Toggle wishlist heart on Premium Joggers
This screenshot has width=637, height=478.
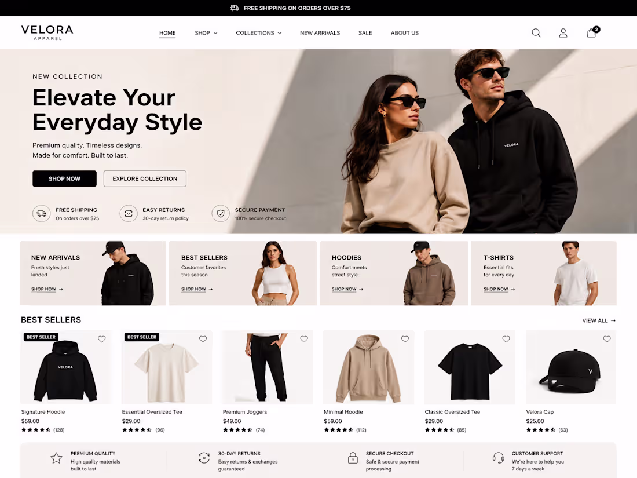[304, 339]
